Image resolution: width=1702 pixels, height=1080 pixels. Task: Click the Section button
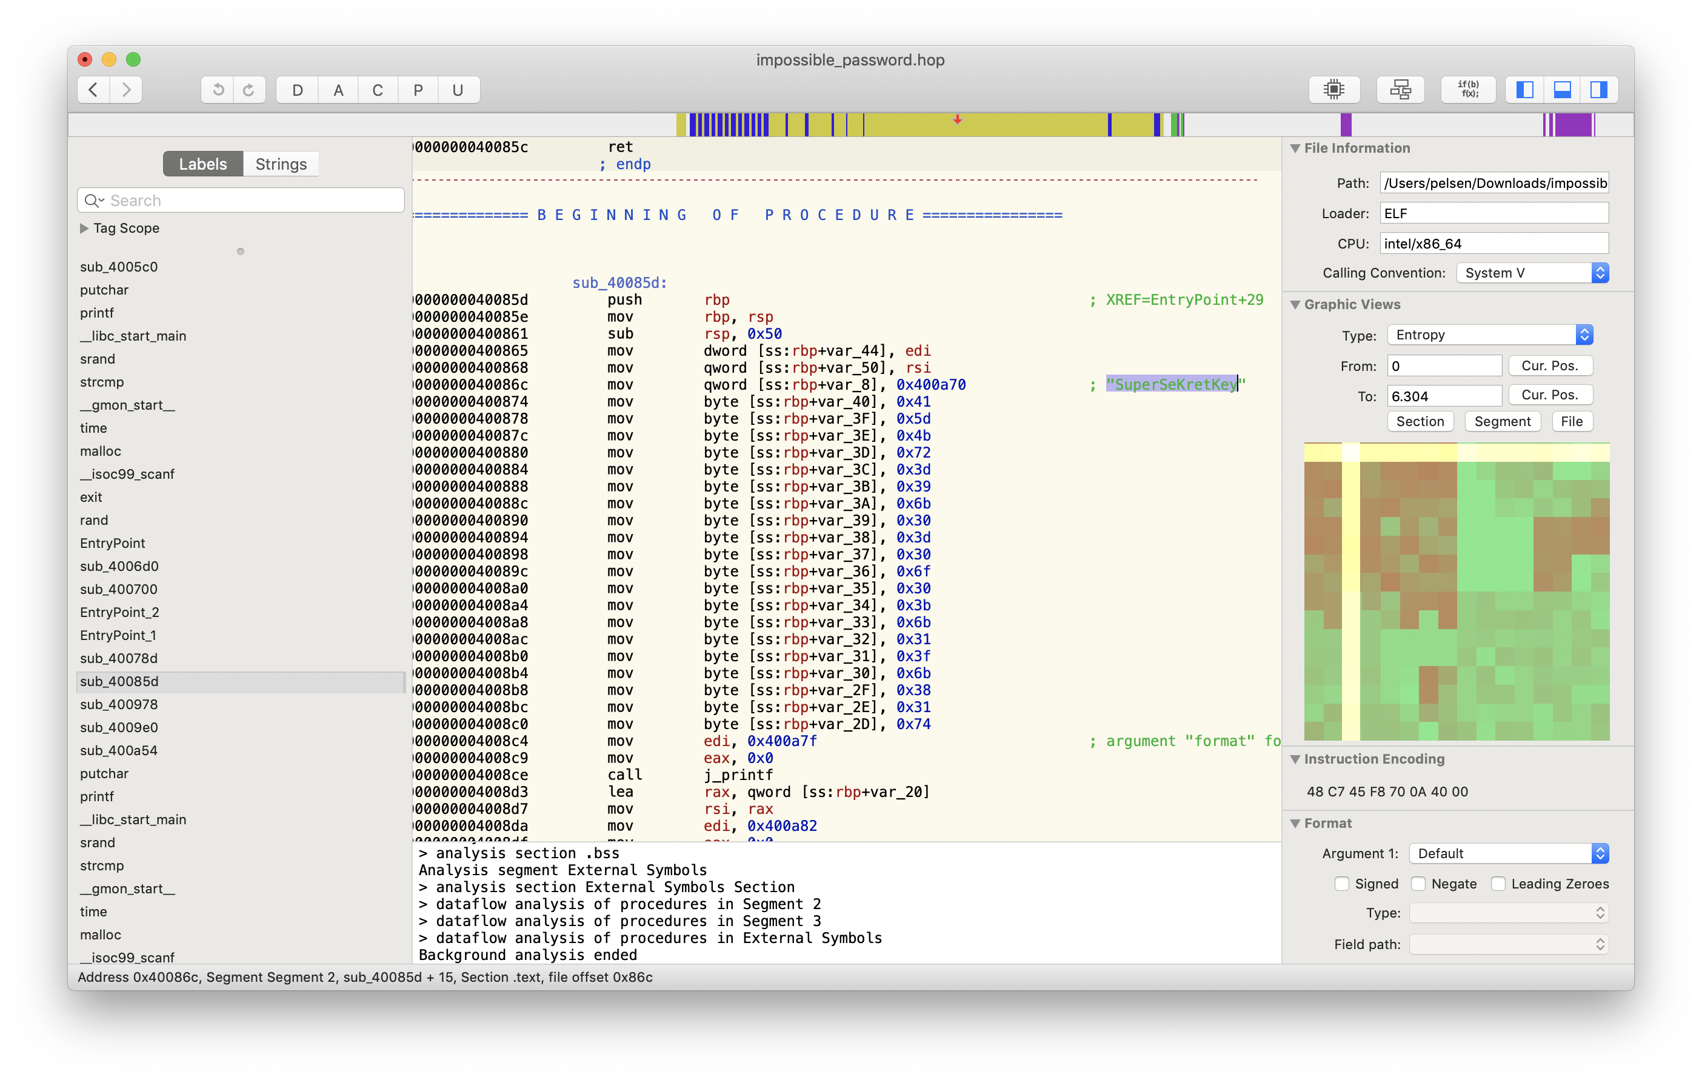tap(1420, 421)
